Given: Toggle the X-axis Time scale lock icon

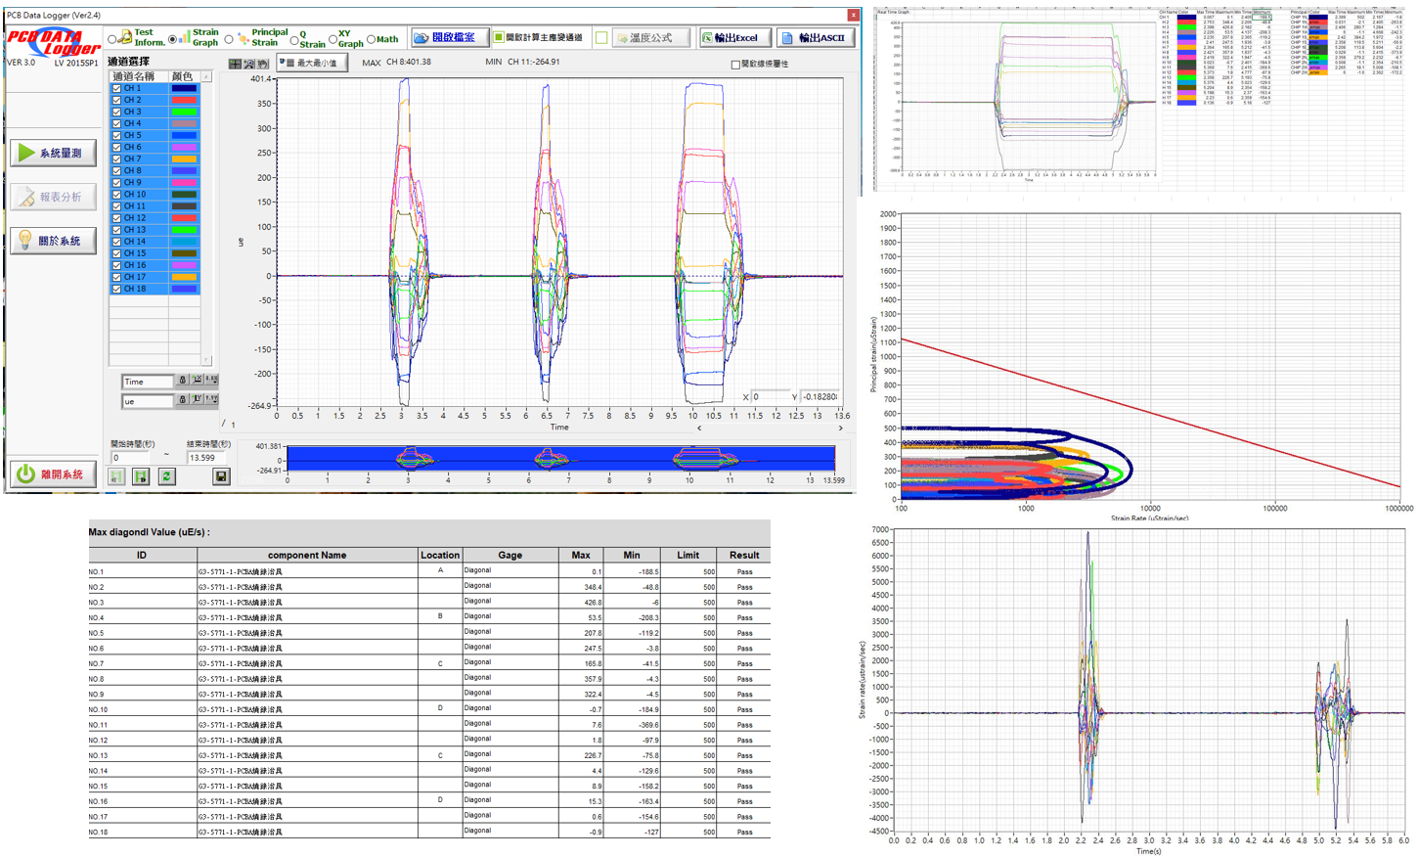Looking at the screenshot, I should point(182,380).
